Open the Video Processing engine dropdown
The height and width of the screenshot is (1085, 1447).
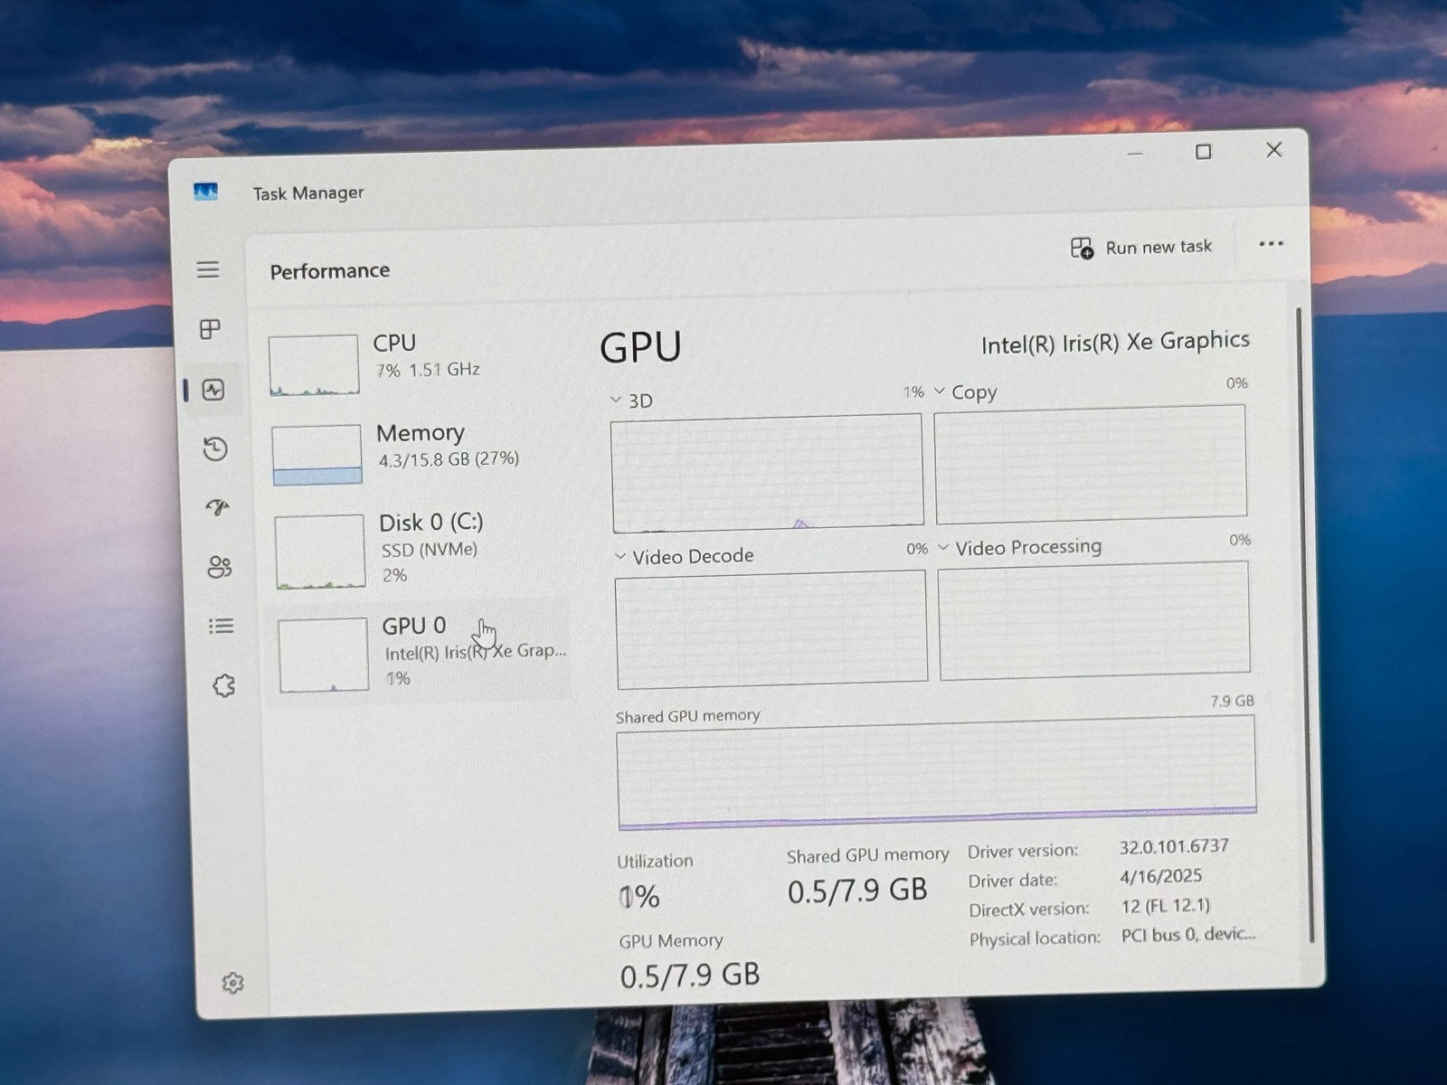[943, 548]
